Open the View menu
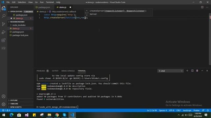211x118 pixels. [x=30, y=2]
